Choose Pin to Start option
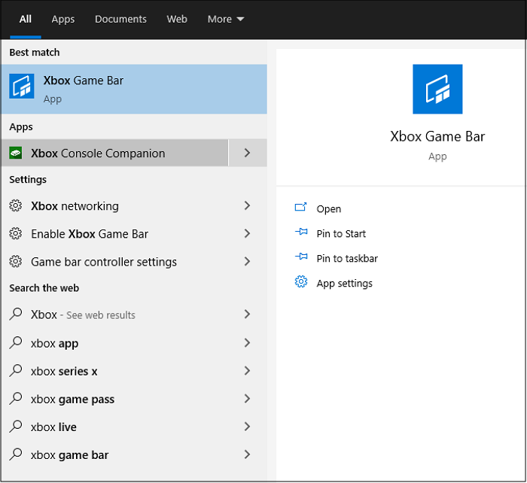The height and width of the screenshot is (483, 527). coord(341,234)
